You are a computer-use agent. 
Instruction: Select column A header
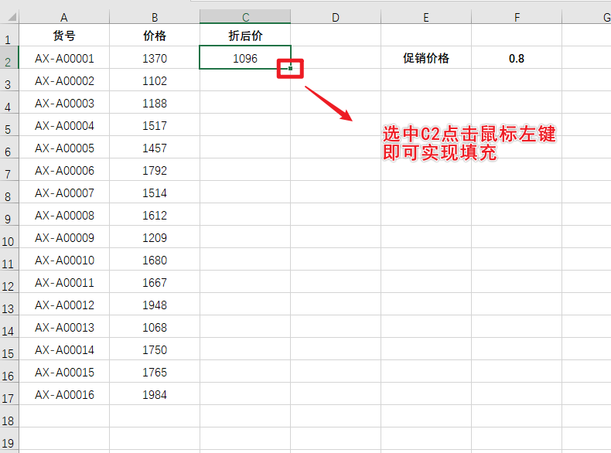64,17
